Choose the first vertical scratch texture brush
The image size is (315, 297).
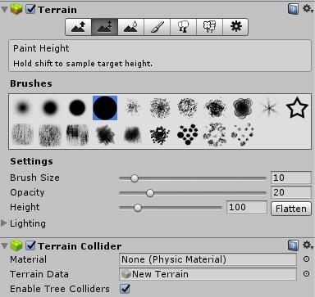tap(23, 134)
